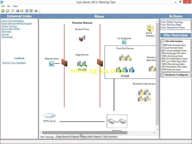Switch to Edge Admin Report tab
The height and width of the screenshot is (144, 192).
coord(91,137)
